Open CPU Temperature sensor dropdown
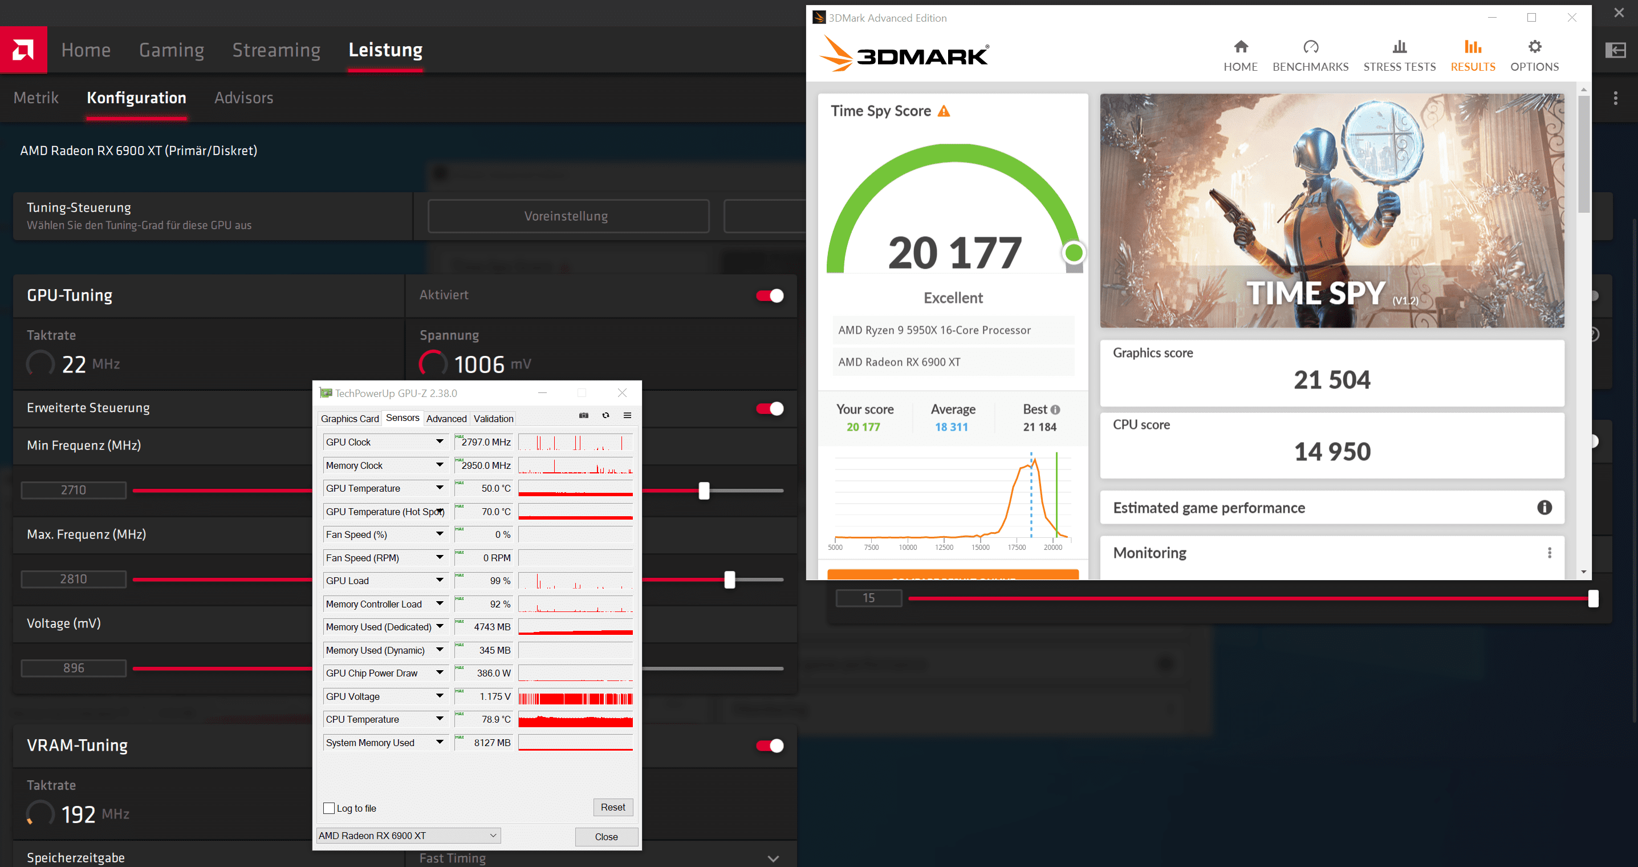 (x=440, y=718)
